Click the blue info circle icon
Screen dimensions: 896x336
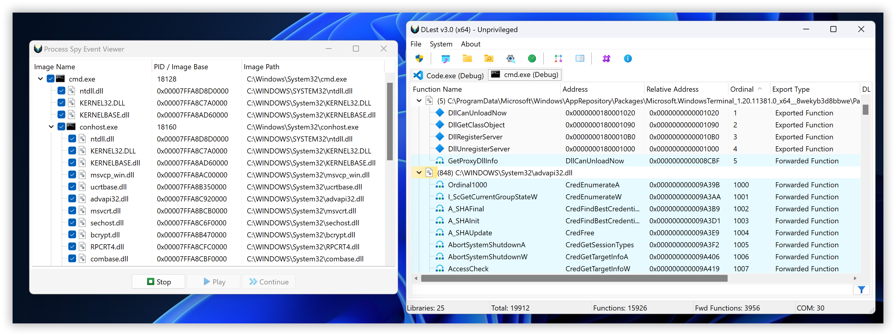628,58
